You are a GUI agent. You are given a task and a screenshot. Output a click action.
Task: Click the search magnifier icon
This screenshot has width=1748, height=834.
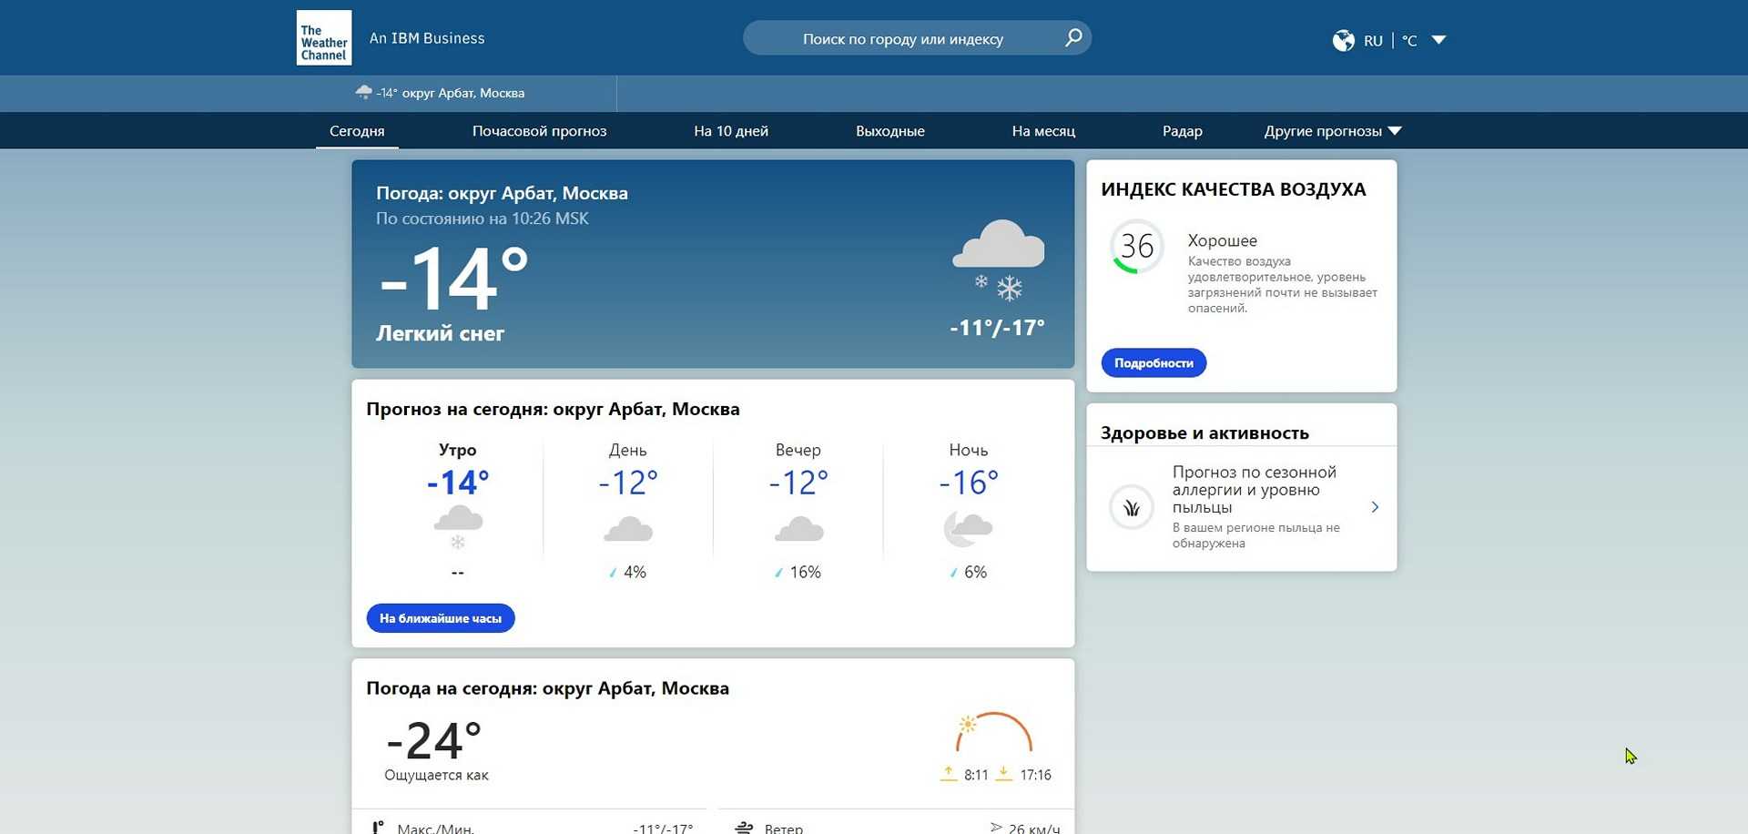(x=1073, y=38)
